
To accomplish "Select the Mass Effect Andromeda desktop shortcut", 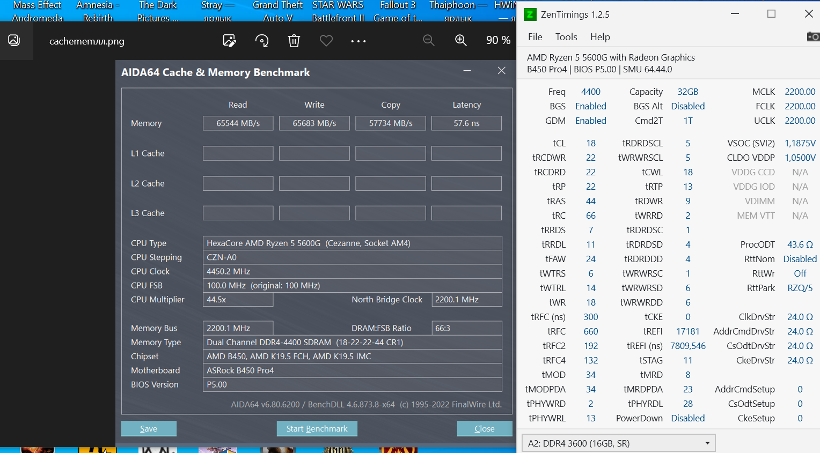I will click(37, 11).
